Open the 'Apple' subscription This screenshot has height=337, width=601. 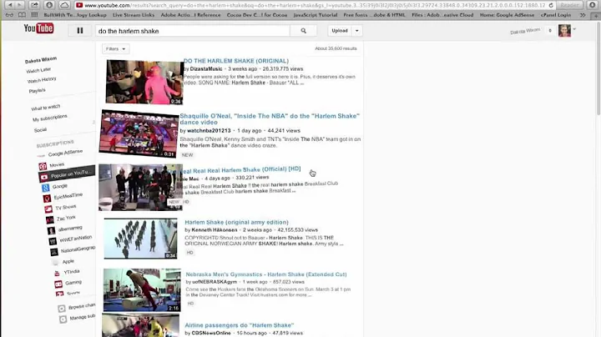(x=68, y=261)
